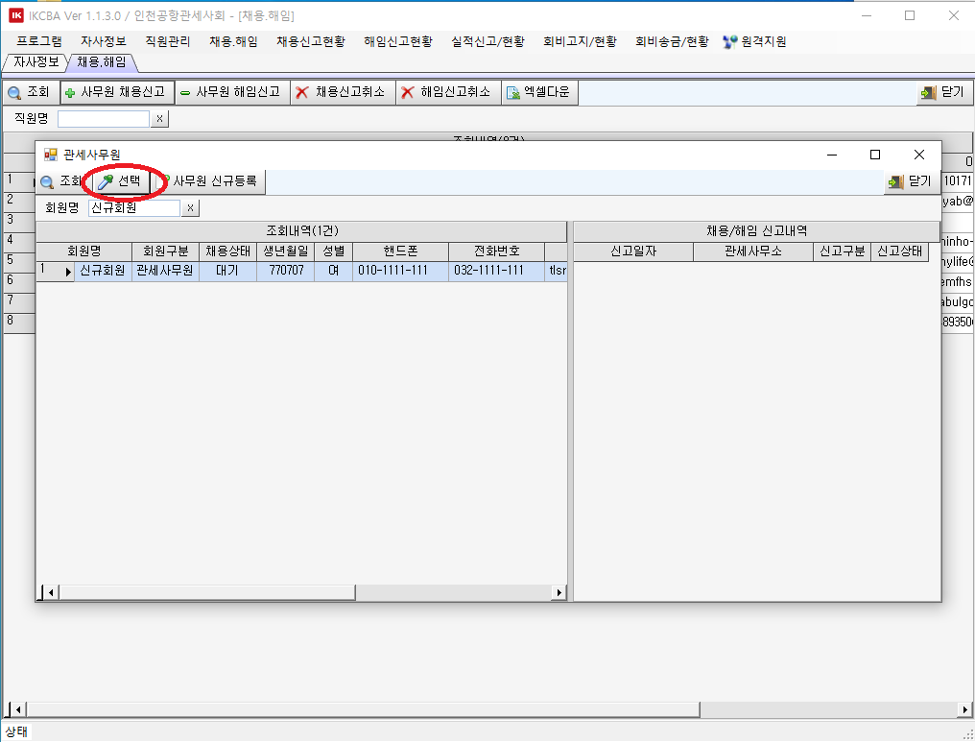Click 엑셀다운 export button
This screenshot has height=742, width=975.
(538, 92)
